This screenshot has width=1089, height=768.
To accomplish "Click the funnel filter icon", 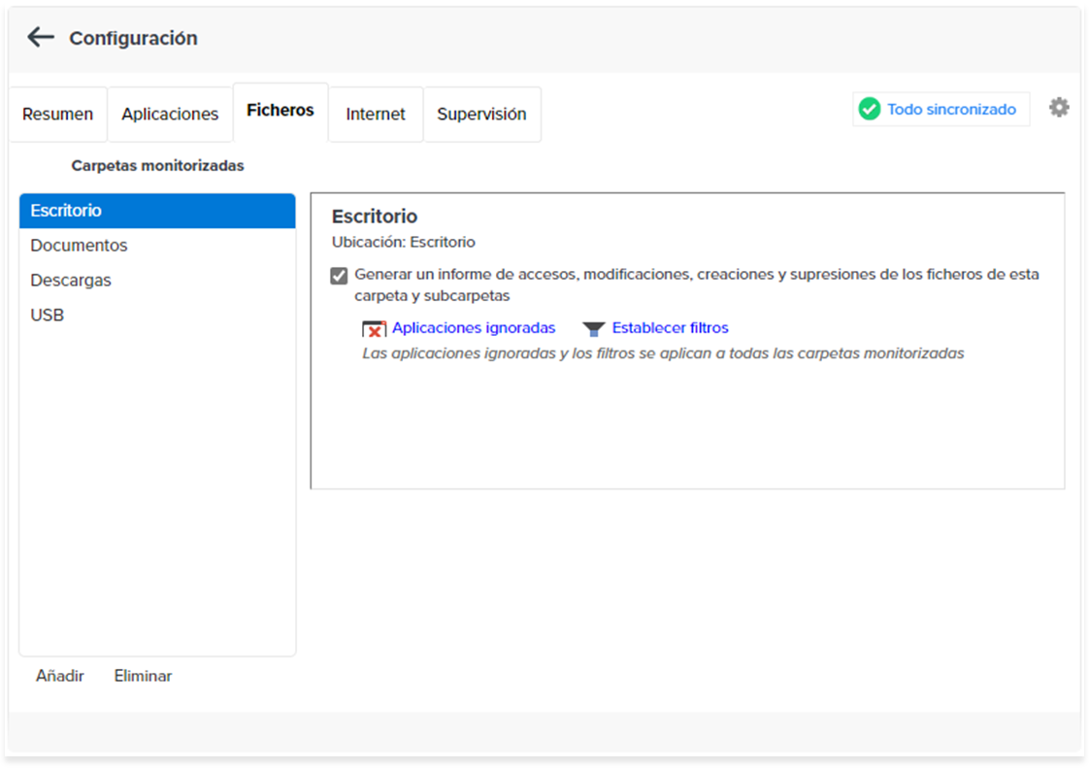I will pos(594,329).
